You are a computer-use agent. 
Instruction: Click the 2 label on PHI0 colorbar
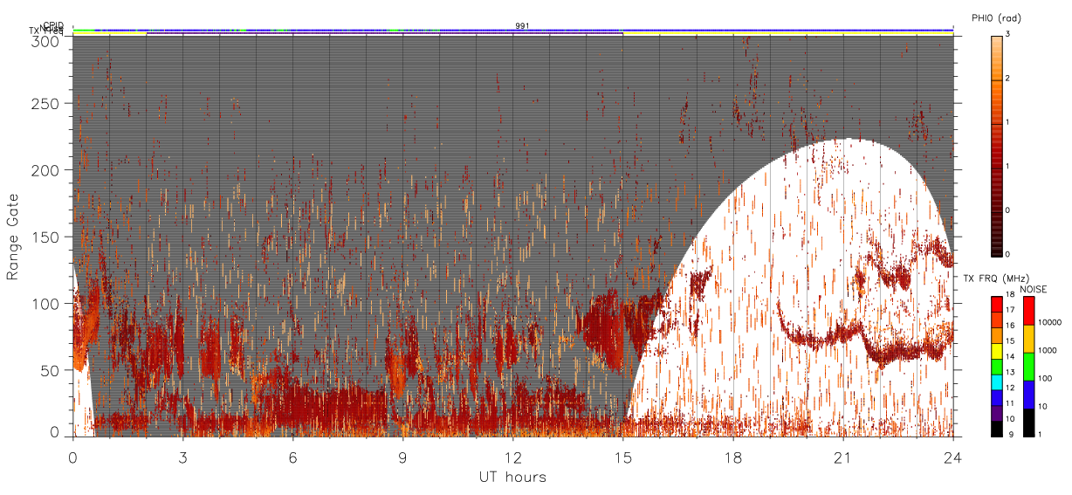pyautogui.click(x=1008, y=79)
